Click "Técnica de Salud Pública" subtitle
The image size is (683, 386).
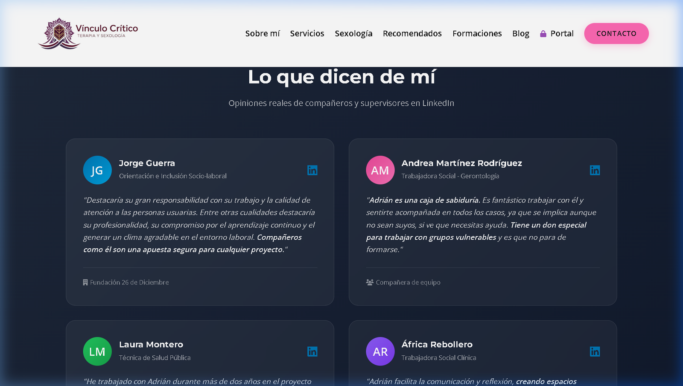[155, 357]
